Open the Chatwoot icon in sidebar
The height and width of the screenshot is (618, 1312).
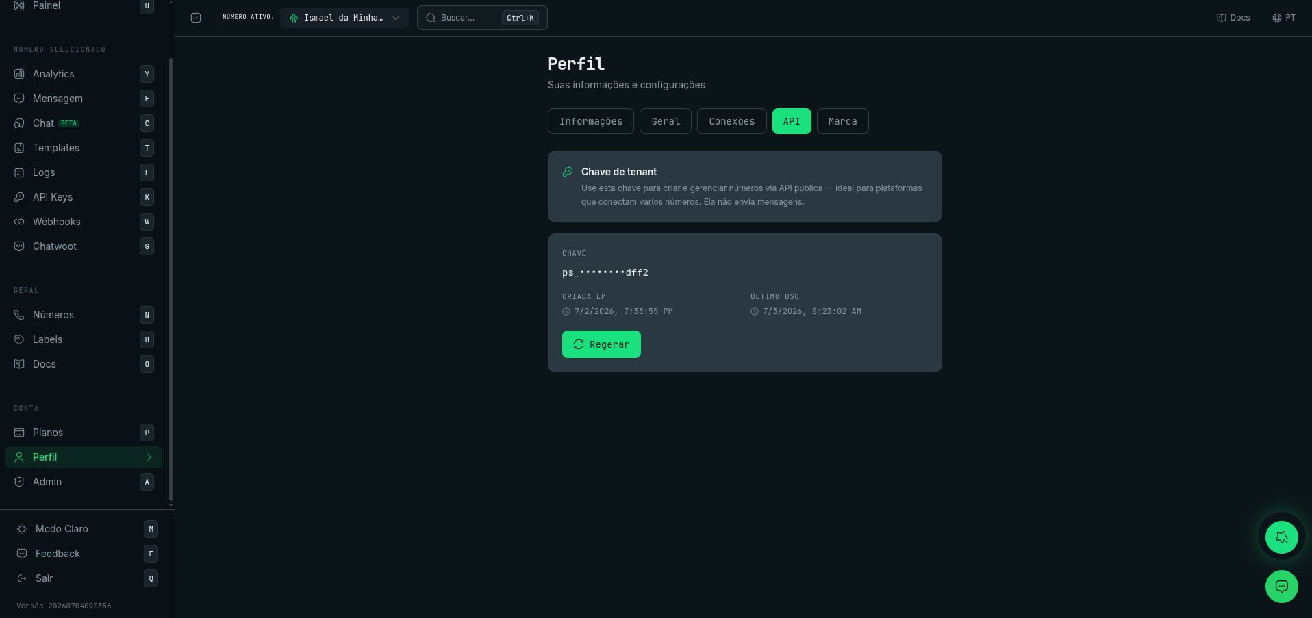[19, 246]
